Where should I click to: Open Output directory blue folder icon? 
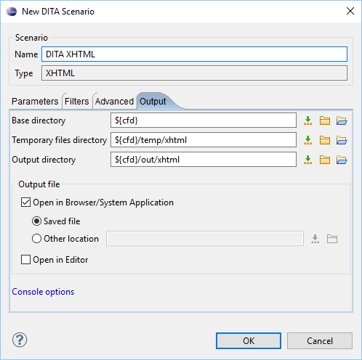click(x=342, y=160)
